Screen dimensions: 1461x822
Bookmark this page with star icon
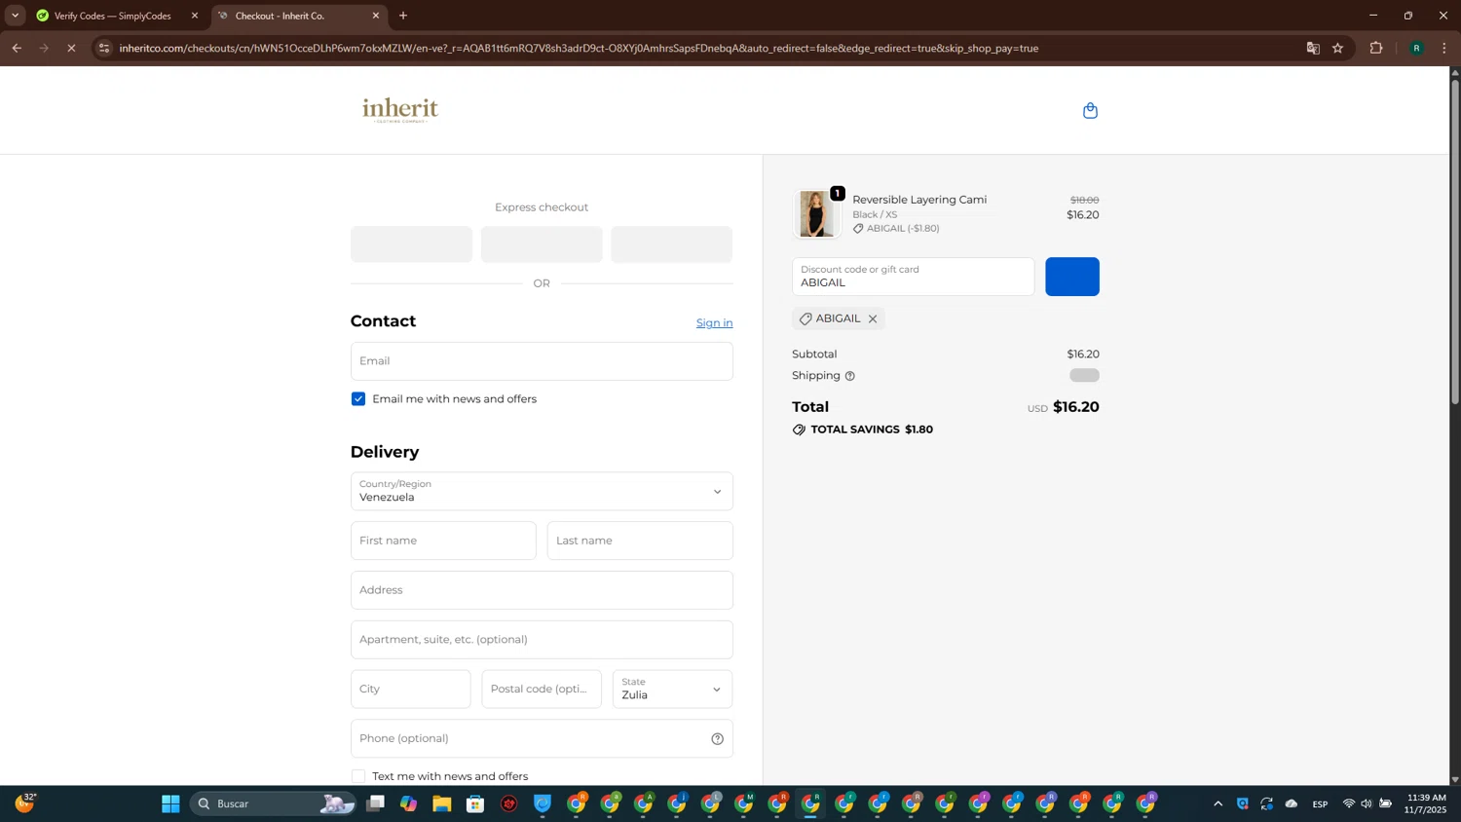(x=1337, y=48)
